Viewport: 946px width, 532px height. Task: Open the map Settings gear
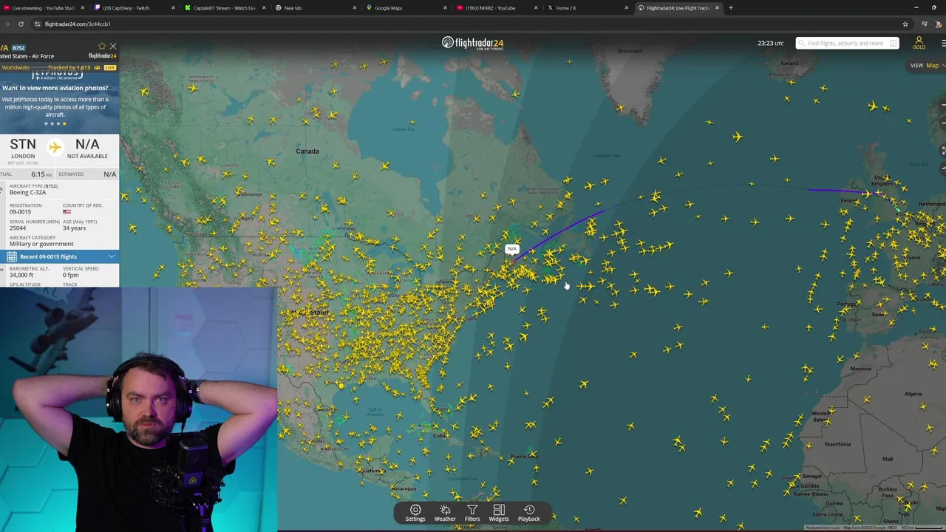(x=415, y=513)
